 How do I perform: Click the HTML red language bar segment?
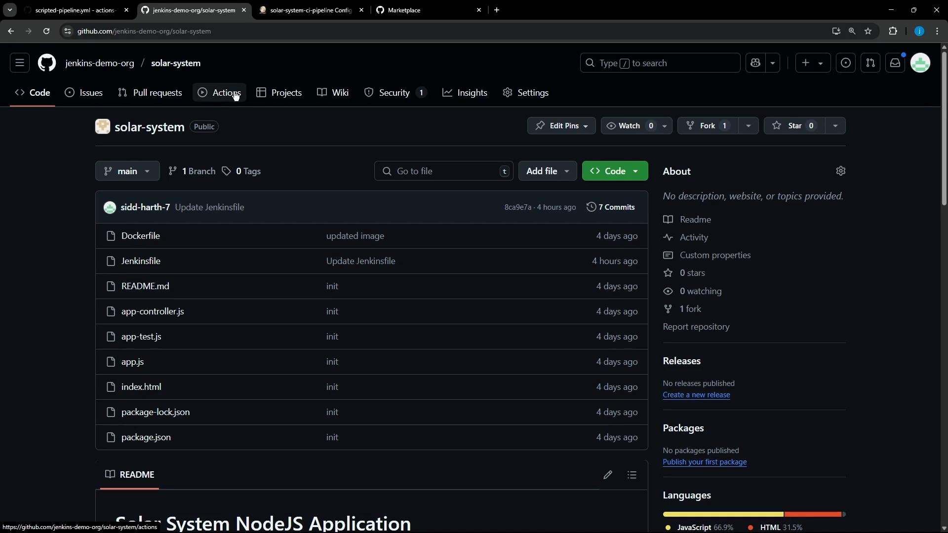813,514
